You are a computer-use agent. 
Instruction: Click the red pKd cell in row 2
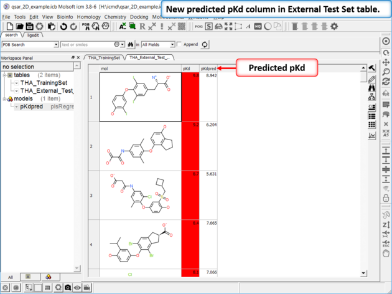coord(190,146)
